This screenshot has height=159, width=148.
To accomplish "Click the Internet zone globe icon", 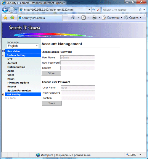I will [38, 155].
